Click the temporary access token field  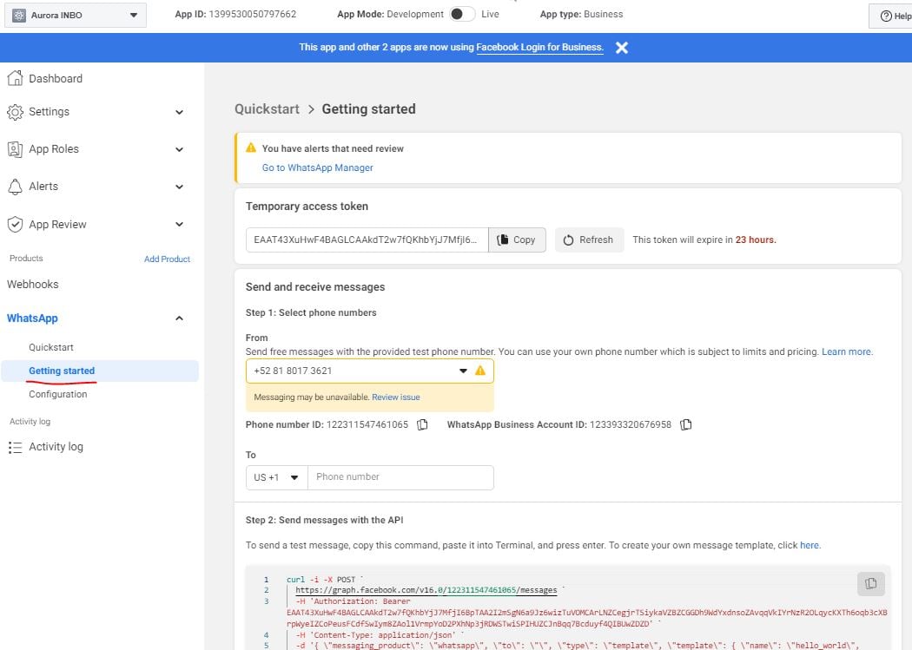[x=367, y=240]
